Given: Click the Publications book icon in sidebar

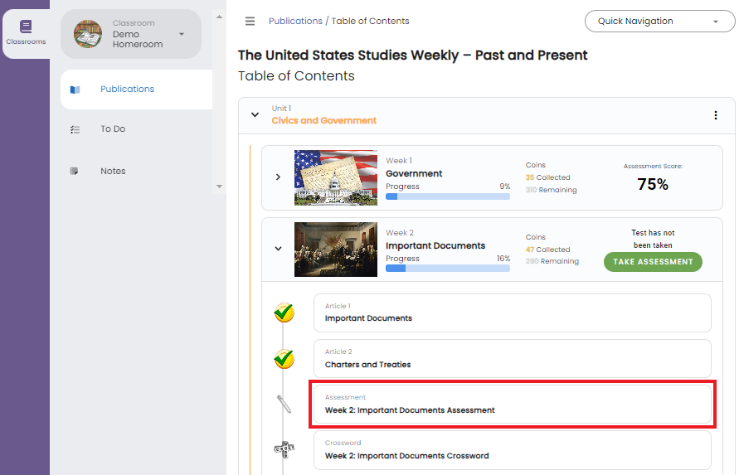Looking at the screenshot, I should (75, 90).
